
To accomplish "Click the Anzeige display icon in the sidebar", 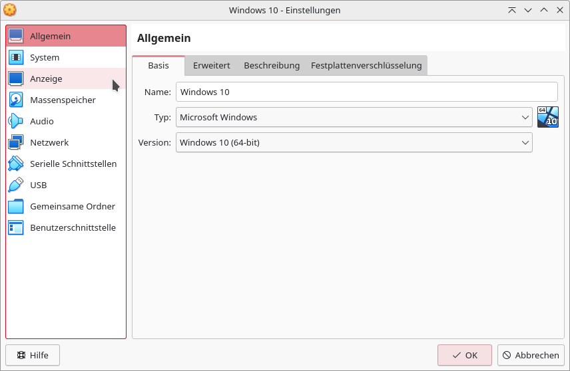I will click(x=16, y=78).
